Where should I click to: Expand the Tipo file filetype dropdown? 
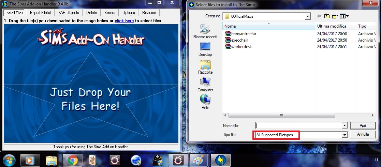click(345, 135)
